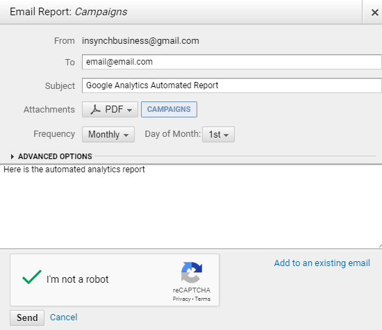Click the Send button
Screen dimensions: 382x330
point(27,317)
